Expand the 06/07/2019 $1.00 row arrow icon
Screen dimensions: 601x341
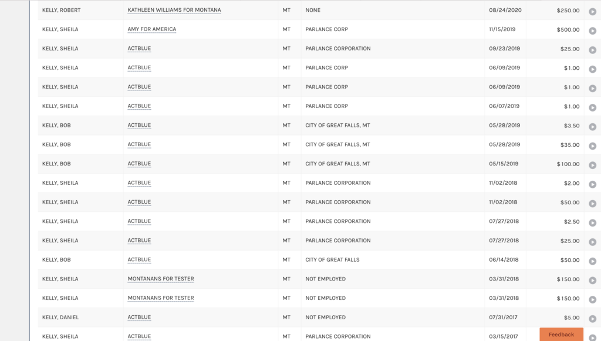coord(592,107)
